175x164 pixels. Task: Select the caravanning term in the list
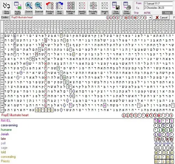9,125
